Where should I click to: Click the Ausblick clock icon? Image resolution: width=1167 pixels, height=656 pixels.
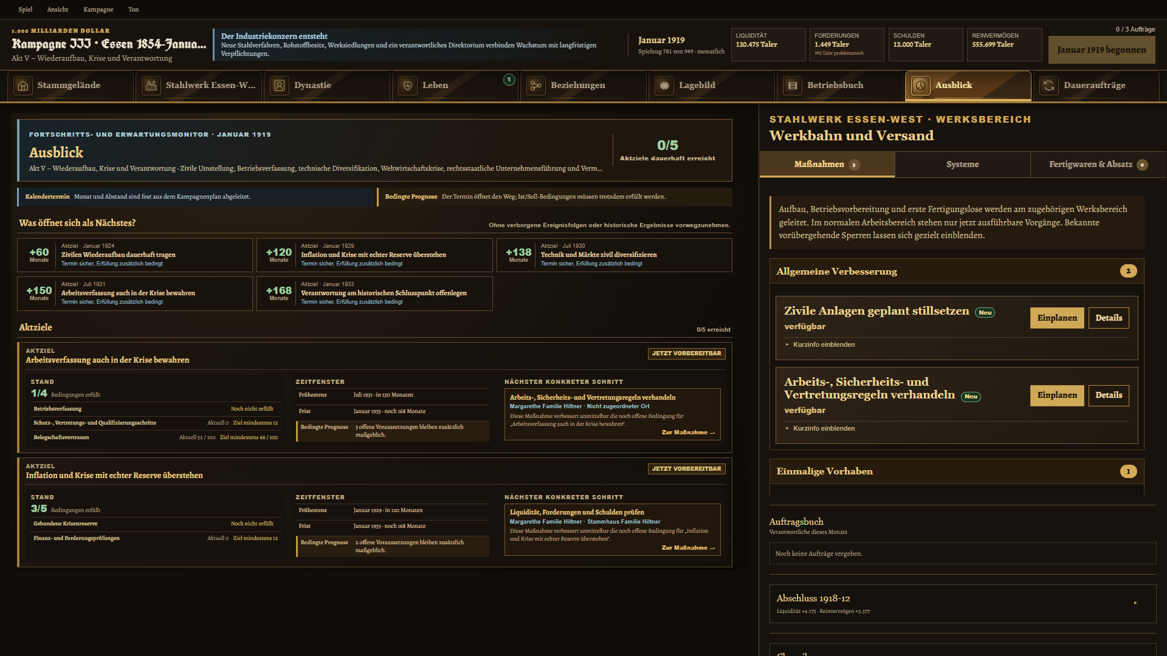pyautogui.click(x=921, y=86)
